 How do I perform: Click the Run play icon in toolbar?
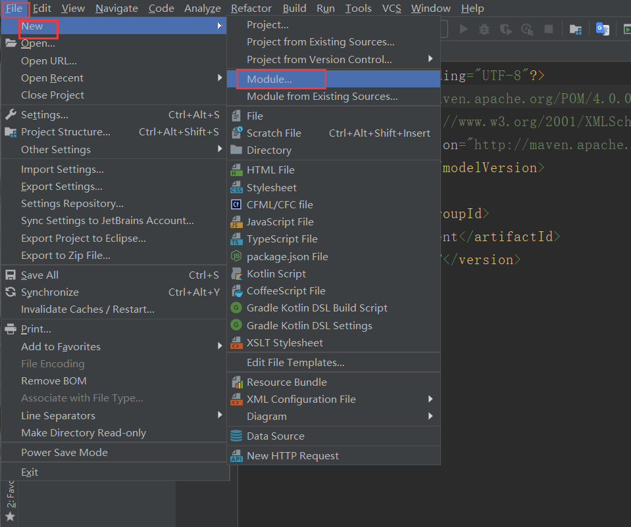tap(464, 29)
